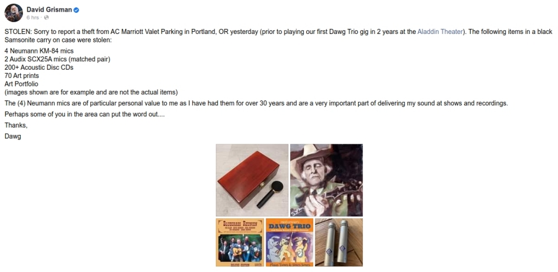Open the cowboy hat mandolin player painting
The width and height of the screenshot is (558, 272).
(x=326, y=180)
